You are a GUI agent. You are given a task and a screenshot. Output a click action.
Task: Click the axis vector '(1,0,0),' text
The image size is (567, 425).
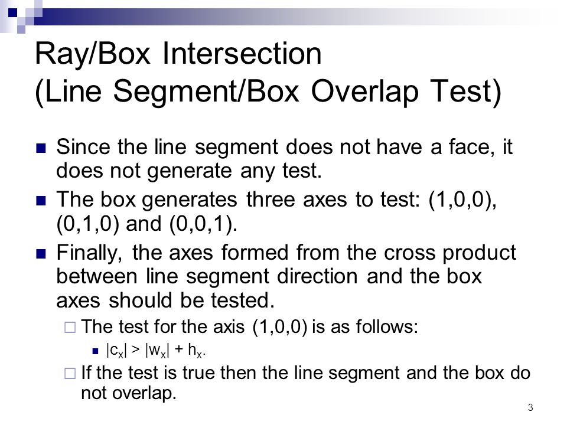[462, 200]
